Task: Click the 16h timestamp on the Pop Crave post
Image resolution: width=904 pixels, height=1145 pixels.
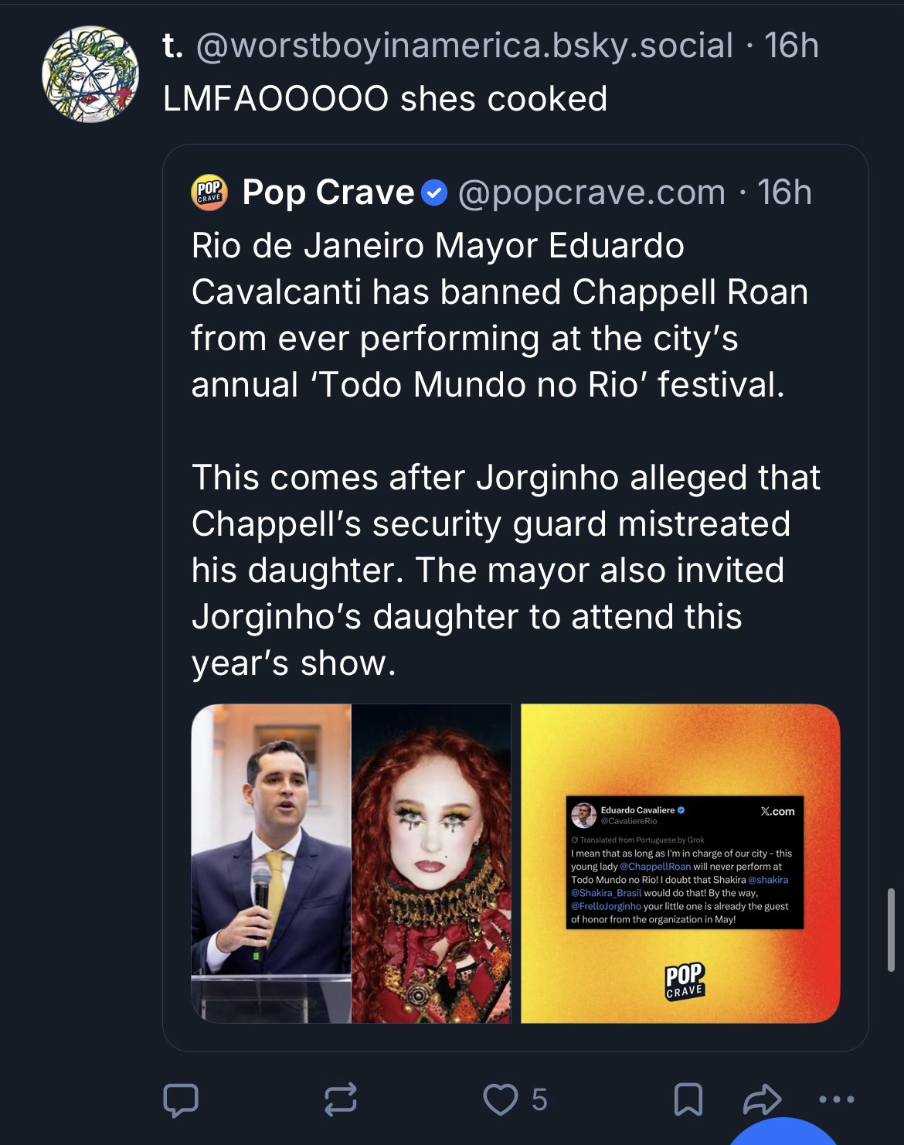Action: (785, 193)
